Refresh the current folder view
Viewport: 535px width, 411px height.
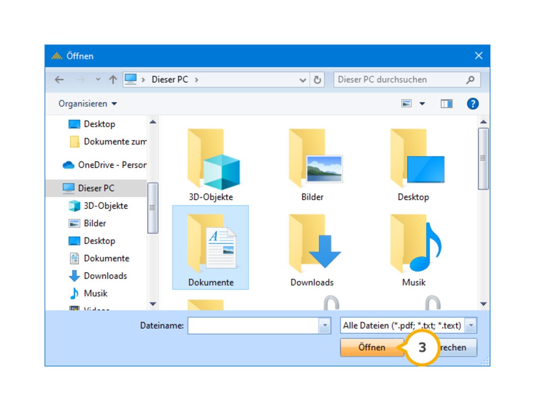317,80
